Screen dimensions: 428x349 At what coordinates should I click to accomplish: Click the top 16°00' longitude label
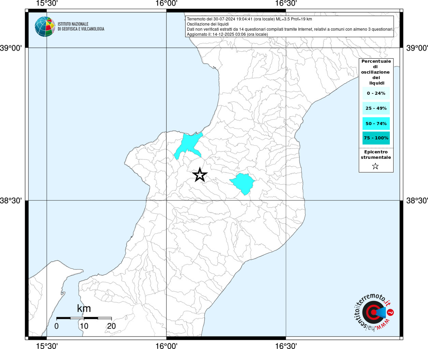coord(166,3)
